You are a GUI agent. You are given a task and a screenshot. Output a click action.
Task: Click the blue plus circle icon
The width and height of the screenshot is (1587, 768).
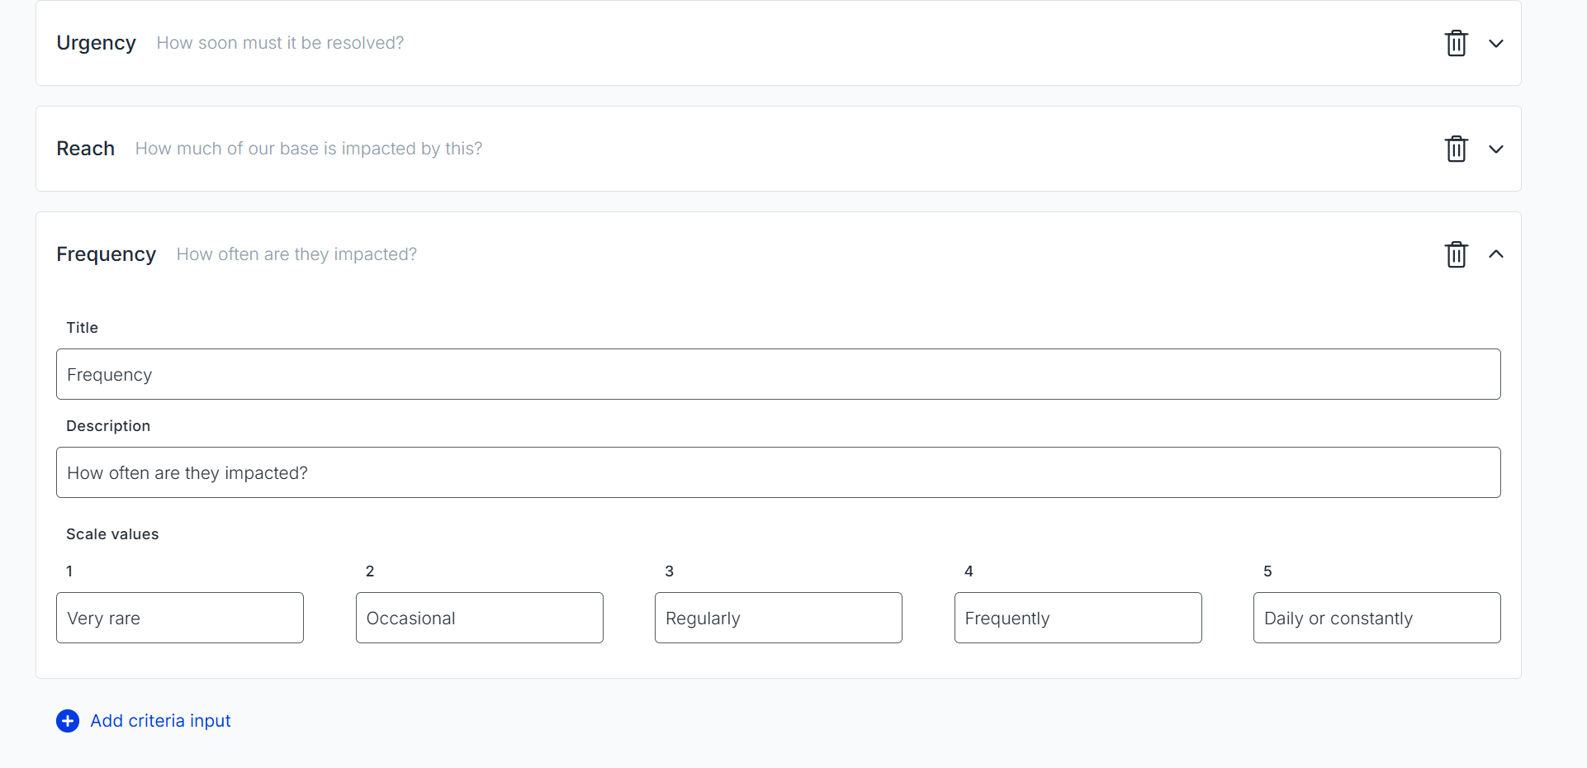pos(68,721)
